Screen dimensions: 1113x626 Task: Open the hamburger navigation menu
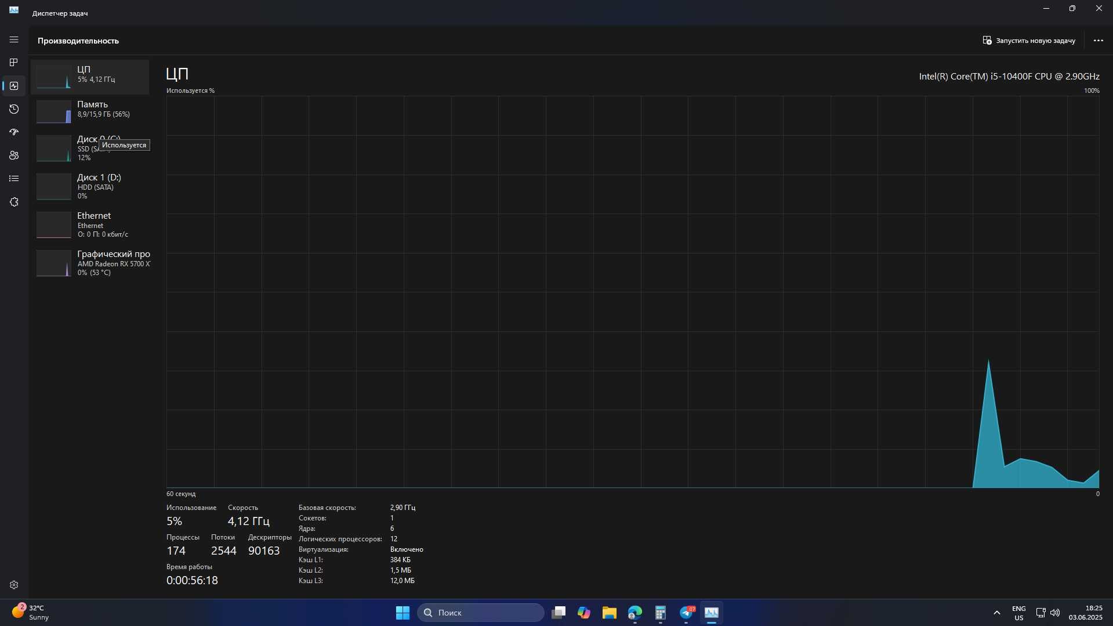coord(14,39)
